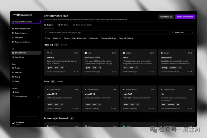Screen dimensions: 207x138
Task: Filter by Coding category
Action: (48, 38)
